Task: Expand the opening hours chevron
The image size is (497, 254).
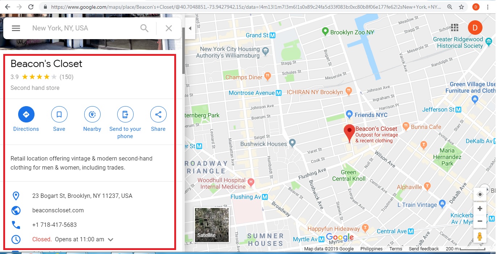Action: (x=111, y=240)
